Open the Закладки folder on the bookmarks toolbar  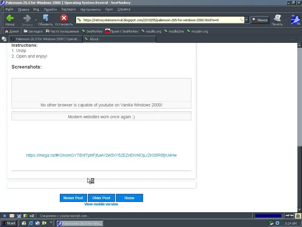point(33,31)
